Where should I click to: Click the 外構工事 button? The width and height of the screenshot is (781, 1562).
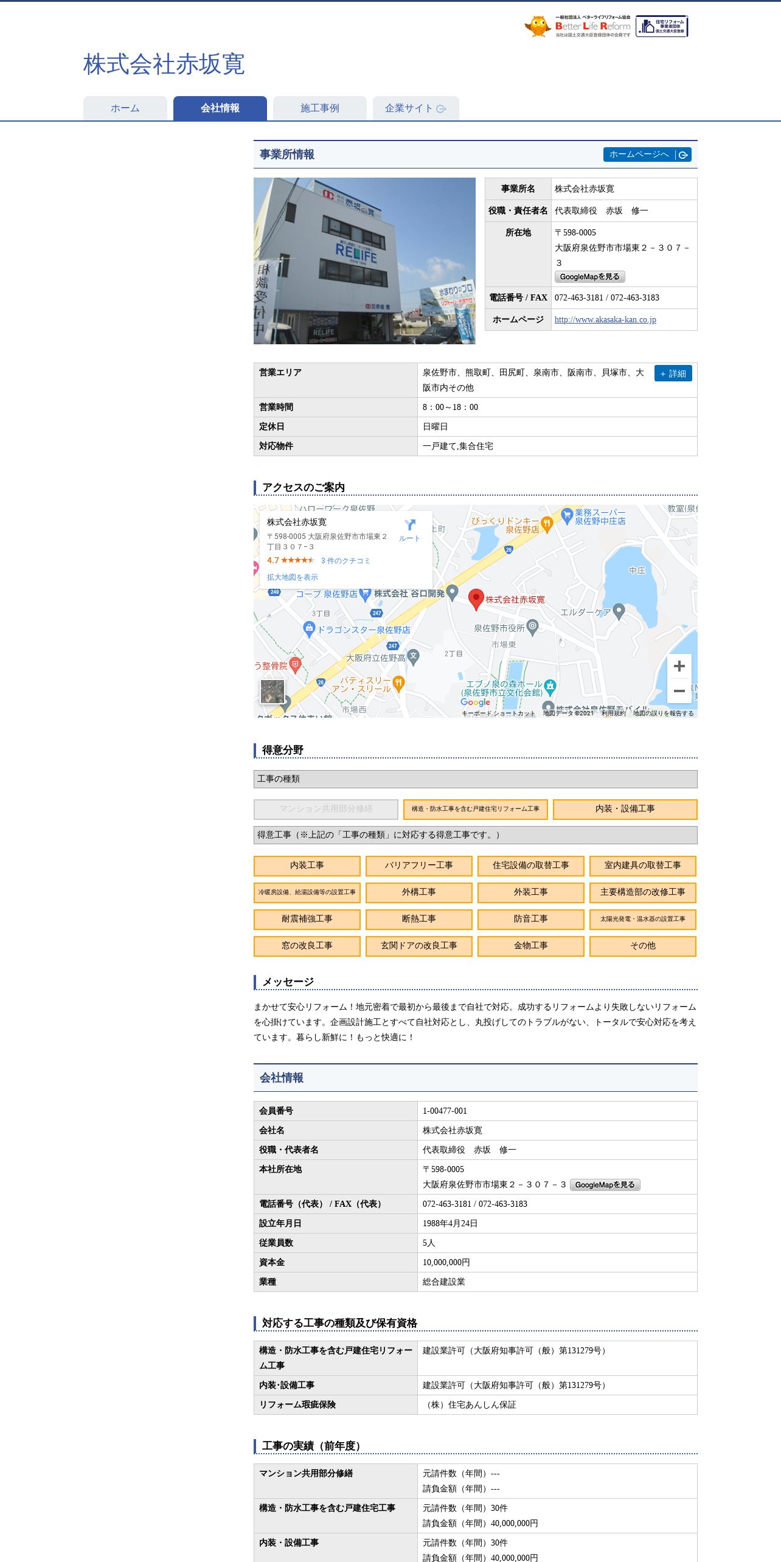coord(419,892)
